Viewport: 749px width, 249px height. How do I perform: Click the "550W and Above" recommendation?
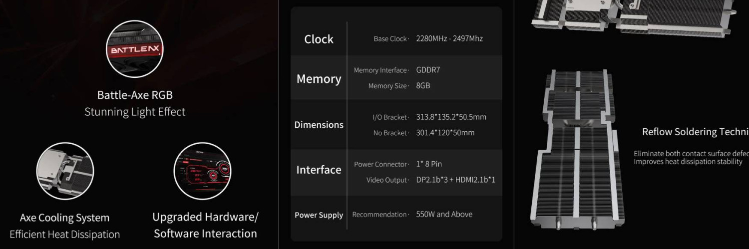pos(444,214)
